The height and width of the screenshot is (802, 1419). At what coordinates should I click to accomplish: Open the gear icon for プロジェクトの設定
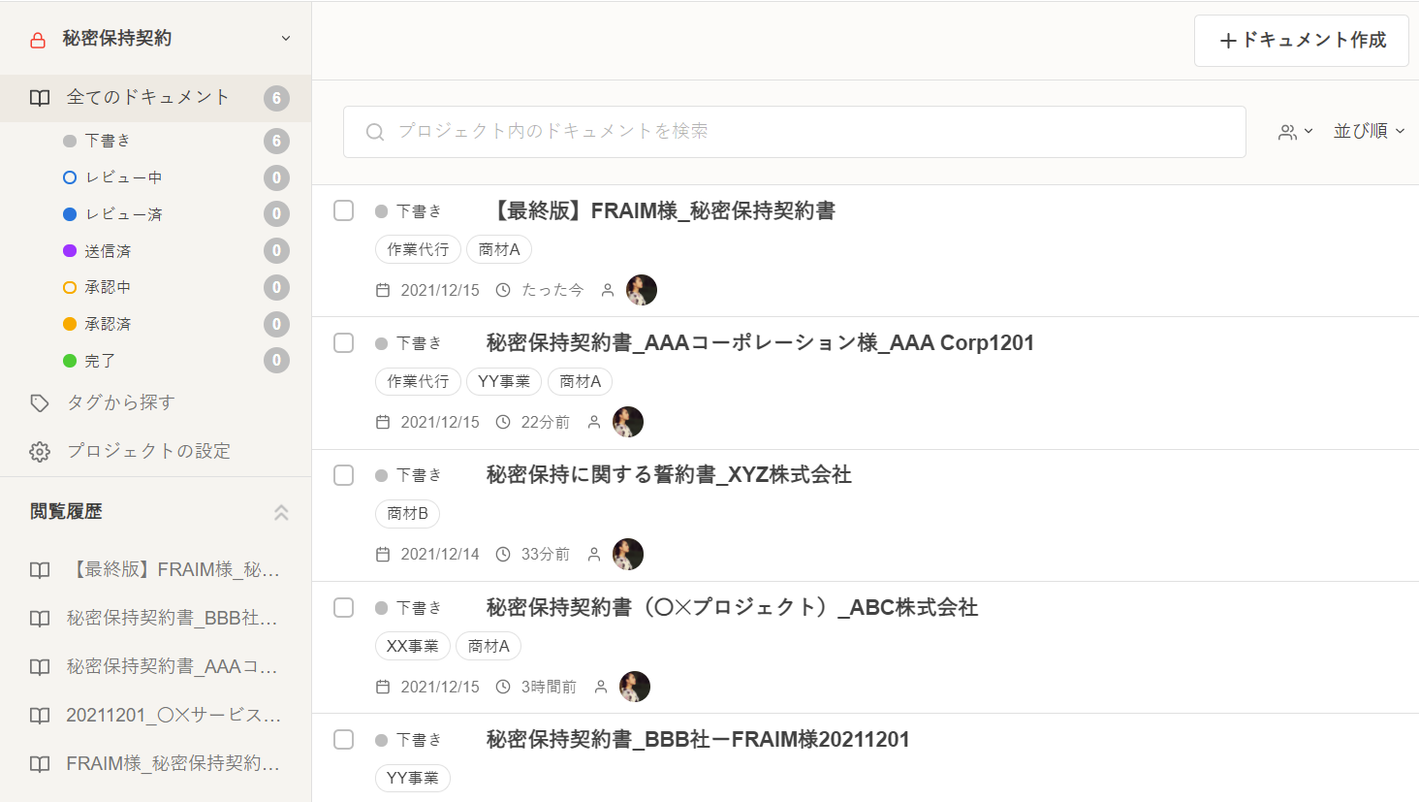click(x=40, y=452)
